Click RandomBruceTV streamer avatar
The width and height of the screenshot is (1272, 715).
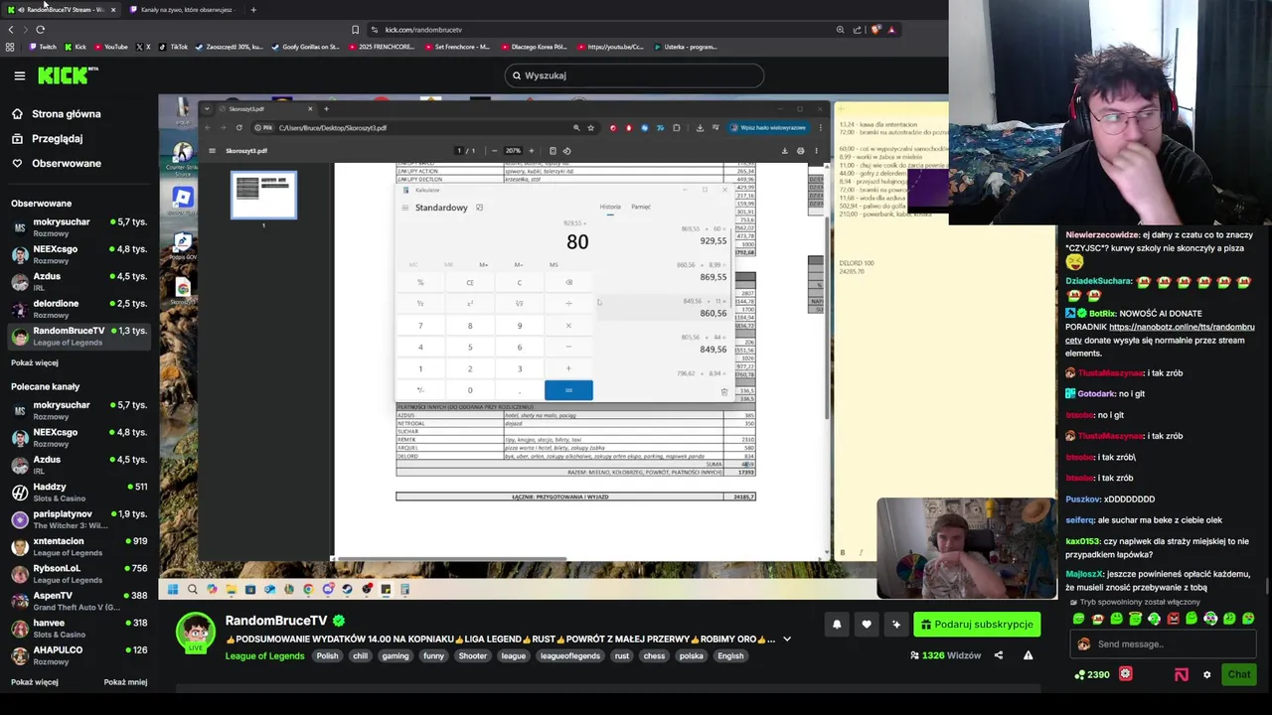196,634
